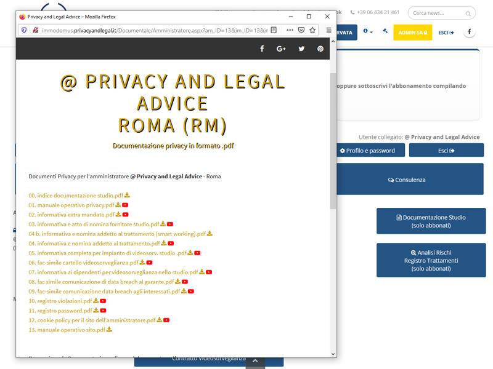Viewport: 493px width, 369px height.
Task: Save the page to Pocket
Action: click(x=301, y=30)
